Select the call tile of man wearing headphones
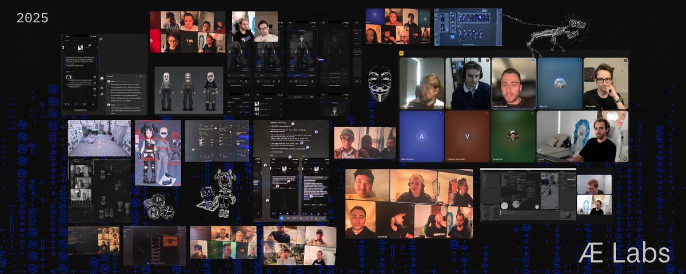Image resolution: width=686 pixels, height=274 pixels. click(x=468, y=83)
